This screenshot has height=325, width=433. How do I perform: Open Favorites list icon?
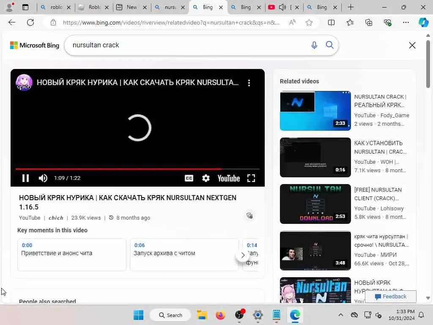(x=350, y=22)
